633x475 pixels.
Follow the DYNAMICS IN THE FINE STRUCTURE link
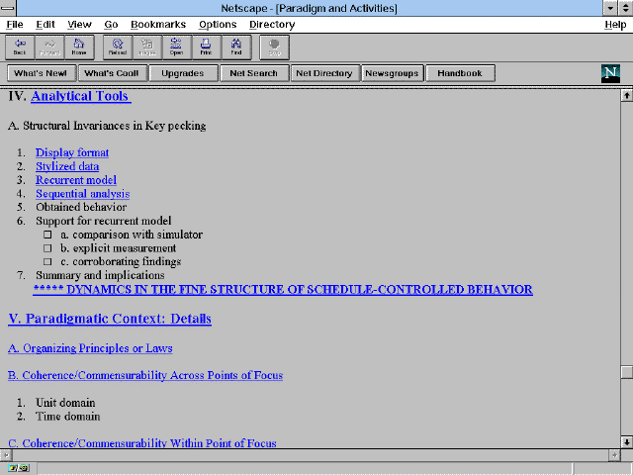pyautogui.click(x=283, y=290)
